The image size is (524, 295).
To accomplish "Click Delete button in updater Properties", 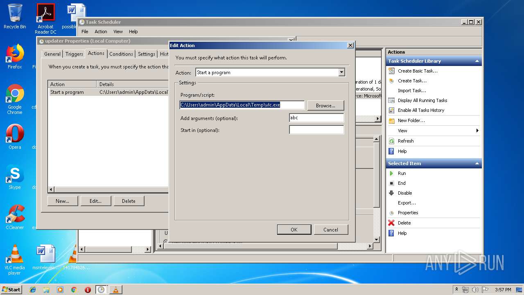I will point(129,201).
